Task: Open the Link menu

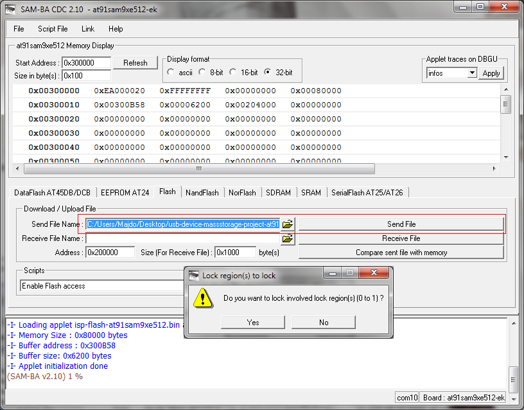Action: [x=88, y=29]
